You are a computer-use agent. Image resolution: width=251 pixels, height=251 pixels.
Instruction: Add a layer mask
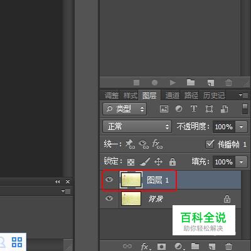click(x=161, y=246)
